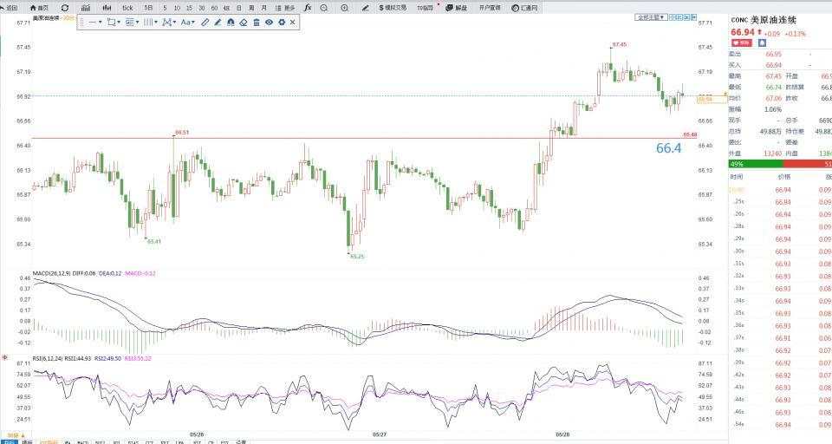Image resolution: width=832 pixels, height=444 pixels.
Task: Click the 返回 back button
Action: pos(9,8)
